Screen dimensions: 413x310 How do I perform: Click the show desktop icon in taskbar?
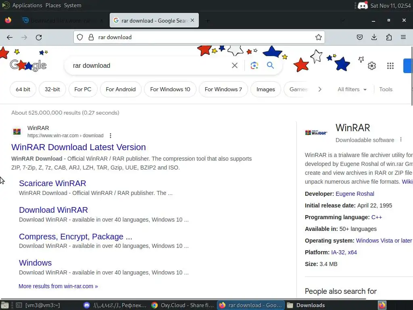pos(5,305)
